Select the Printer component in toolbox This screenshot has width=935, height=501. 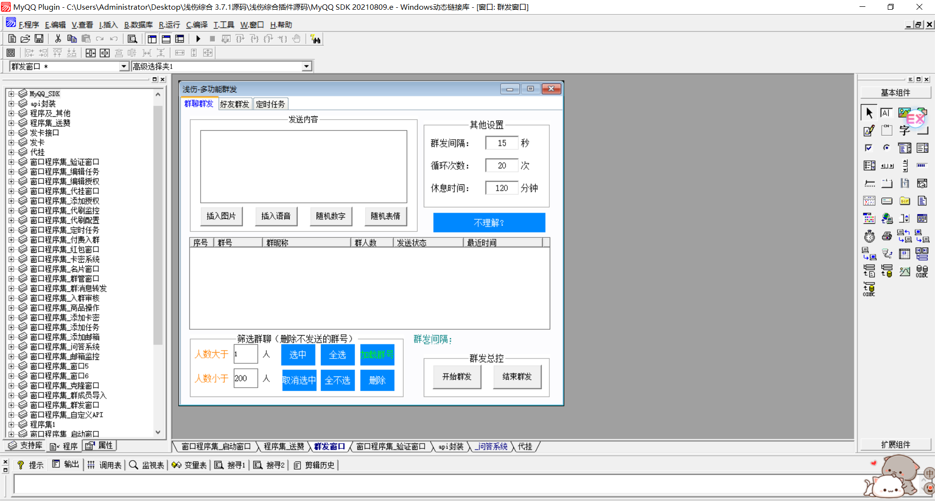tap(887, 236)
